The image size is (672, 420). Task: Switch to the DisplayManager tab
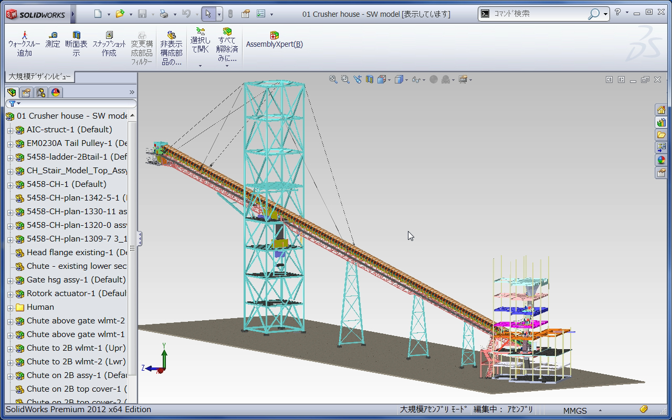(x=56, y=92)
